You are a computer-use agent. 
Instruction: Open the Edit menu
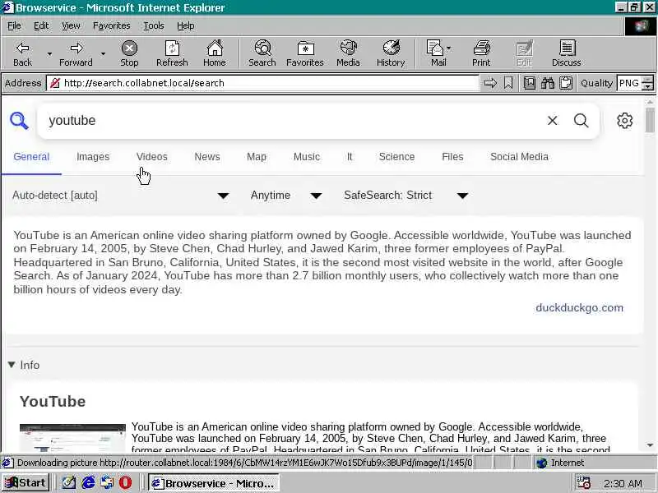[x=41, y=25]
